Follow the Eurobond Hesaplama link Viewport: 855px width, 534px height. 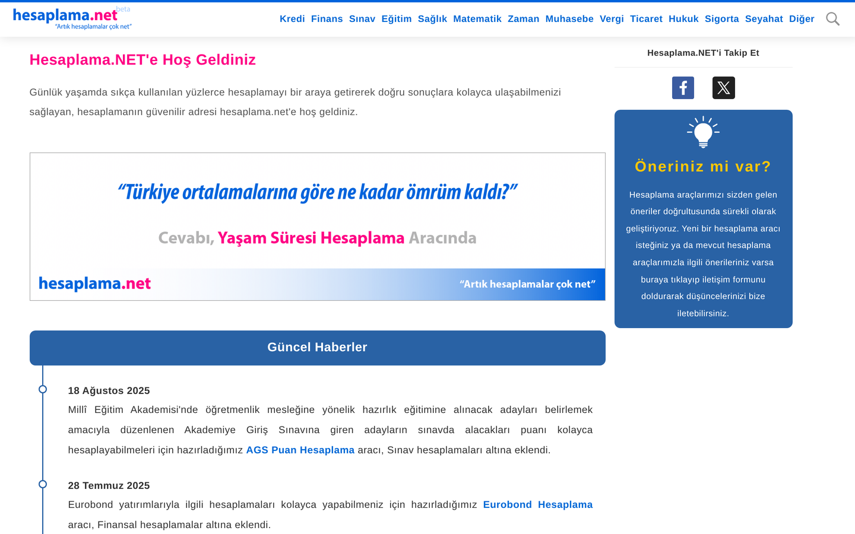tap(538, 504)
